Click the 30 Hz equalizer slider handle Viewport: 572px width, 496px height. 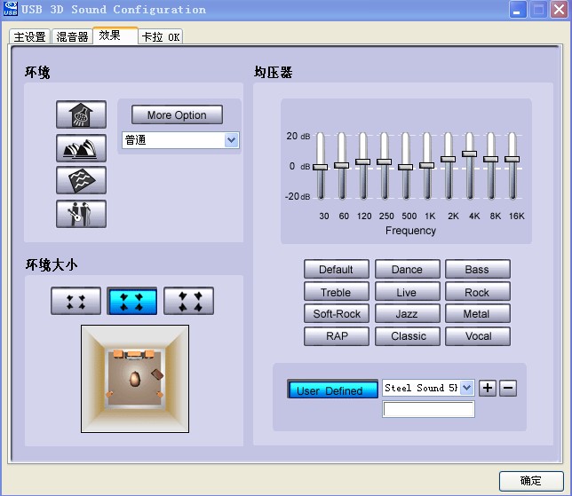(x=321, y=167)
